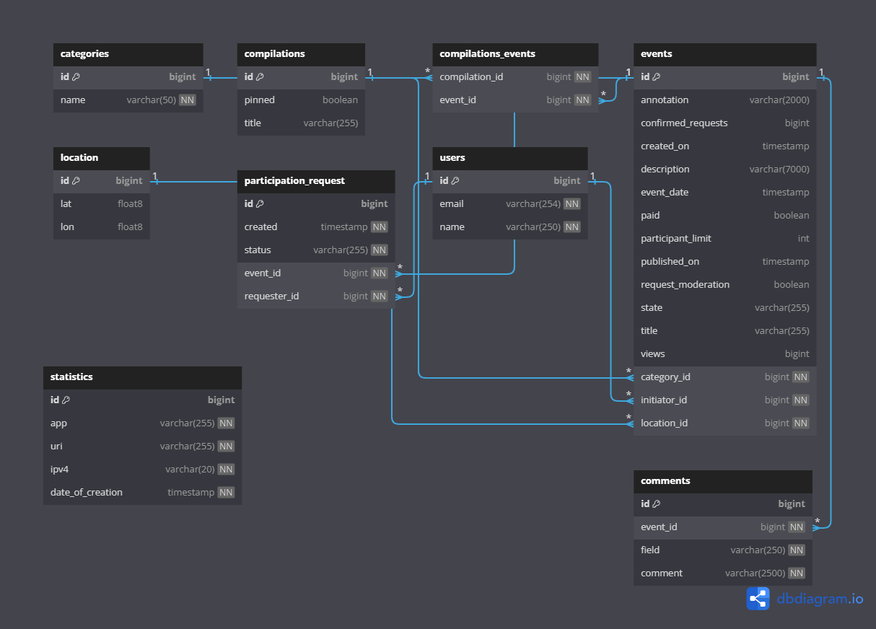Click published_on field in events
Image resolution: width=876 pixels, height=629 pixels.
[725, 261]
